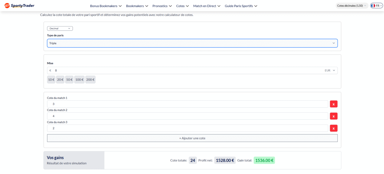The image size is (384, 174).
Task: Open the EUR currency dropdown
Action: (330, 71)
